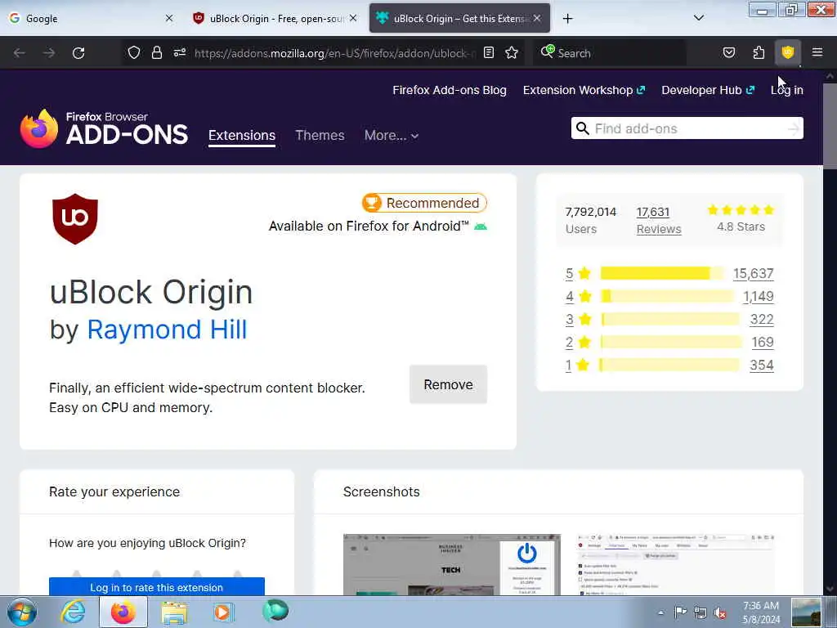
Task: Close the Google tab
Action: pyautogui.click(x=169, y=18)
